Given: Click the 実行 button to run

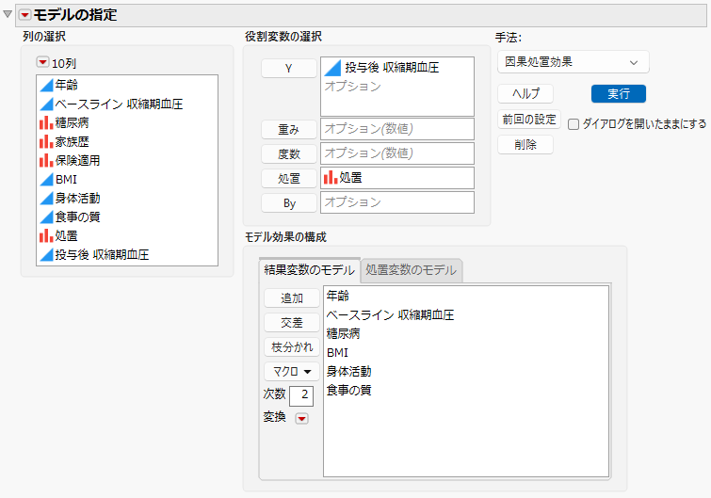Looking at the screenshot, I should pyautogui.click(x=619, y=94).
